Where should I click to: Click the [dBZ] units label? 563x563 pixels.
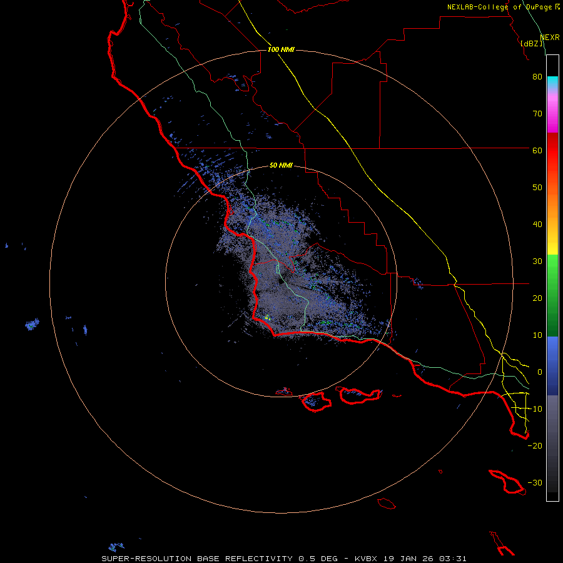click(532, 43)
